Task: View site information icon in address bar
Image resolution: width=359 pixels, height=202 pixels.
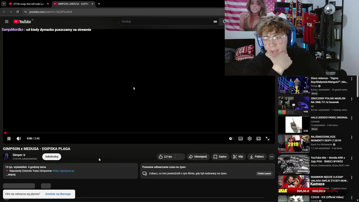Action: click(x=25, y=12)
